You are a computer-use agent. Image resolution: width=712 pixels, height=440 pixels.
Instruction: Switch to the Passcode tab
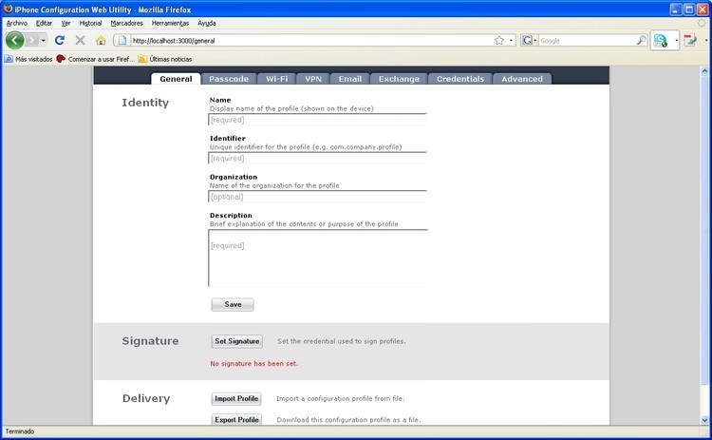(x=229, y=79)
